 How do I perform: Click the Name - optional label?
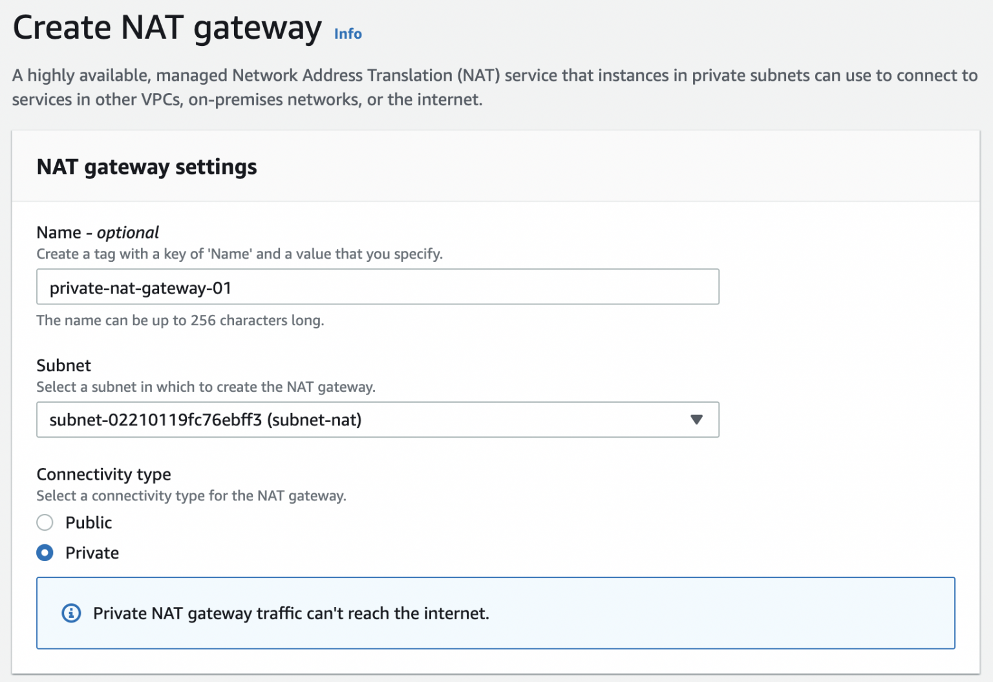[97, 232]
